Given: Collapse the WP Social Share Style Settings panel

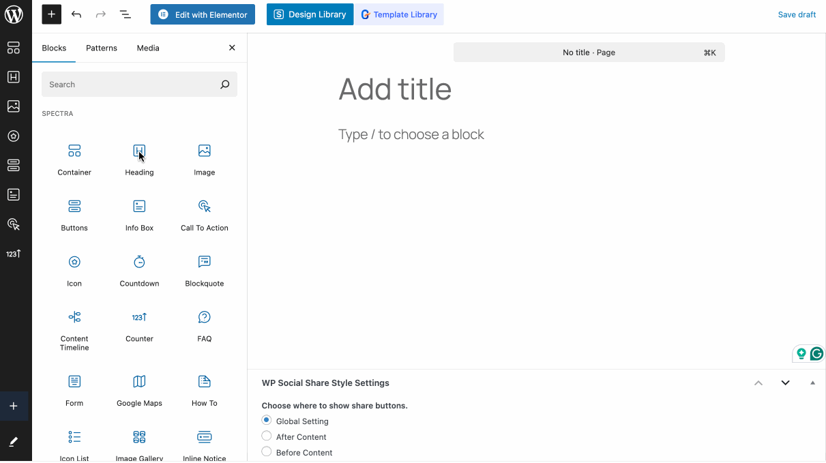Looking at the screenshot, I should pos(812,383).
